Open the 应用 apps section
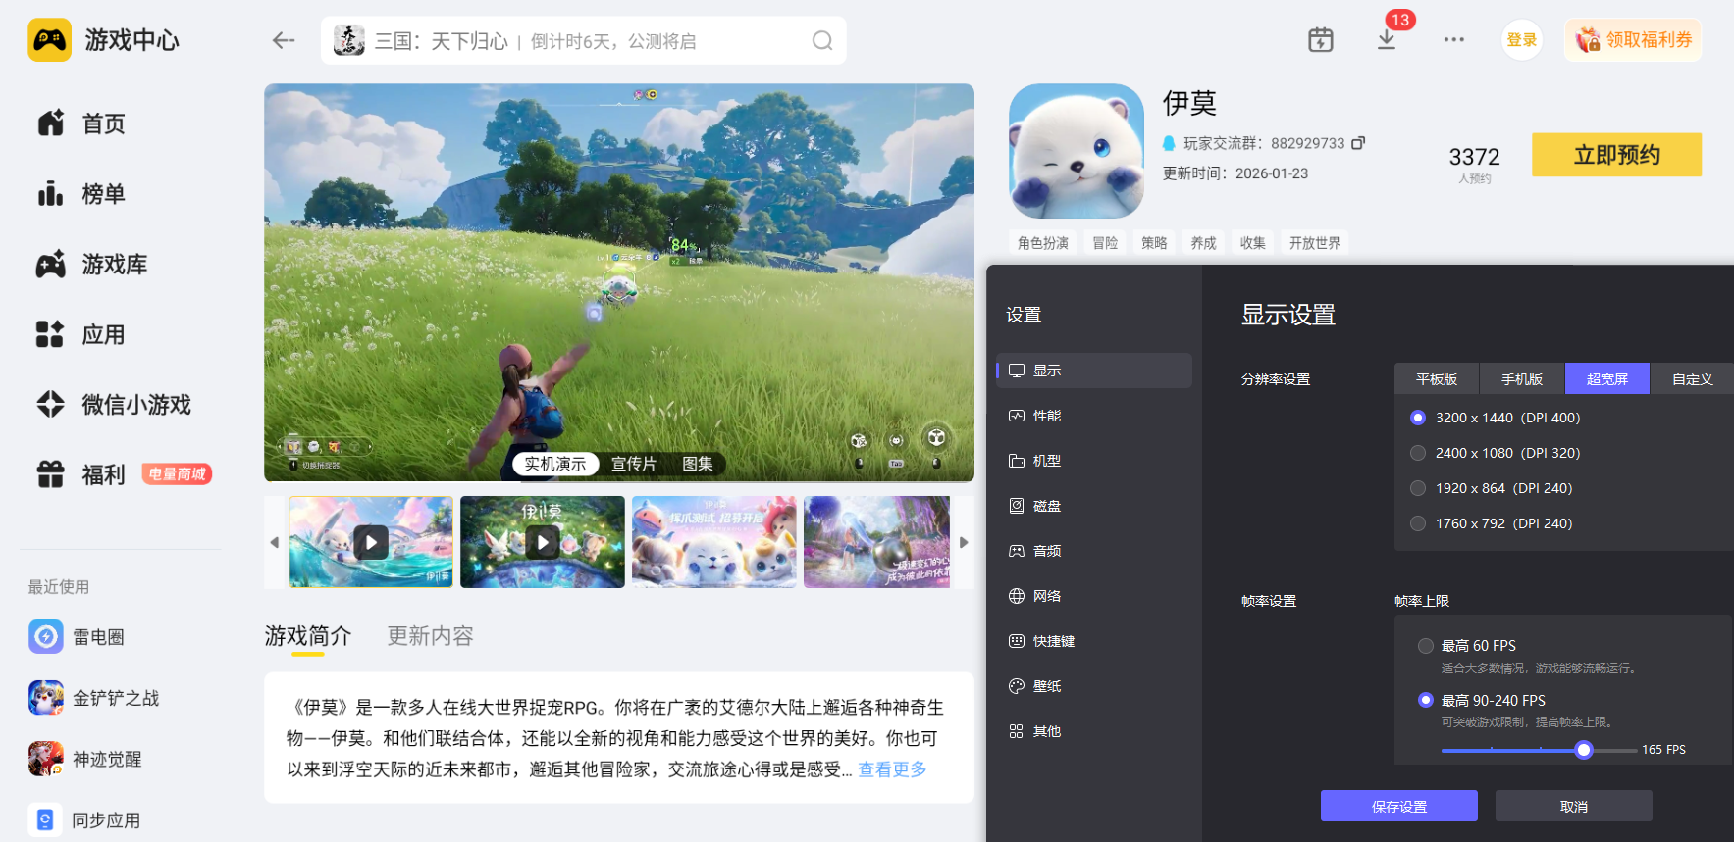The height and width of the screenshot is (842, 1734). click(81, 335)
